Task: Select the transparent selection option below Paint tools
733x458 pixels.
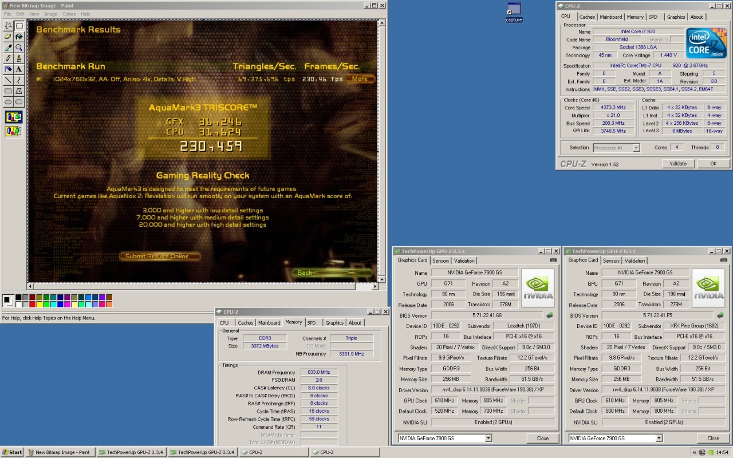Action: (14, 131)
